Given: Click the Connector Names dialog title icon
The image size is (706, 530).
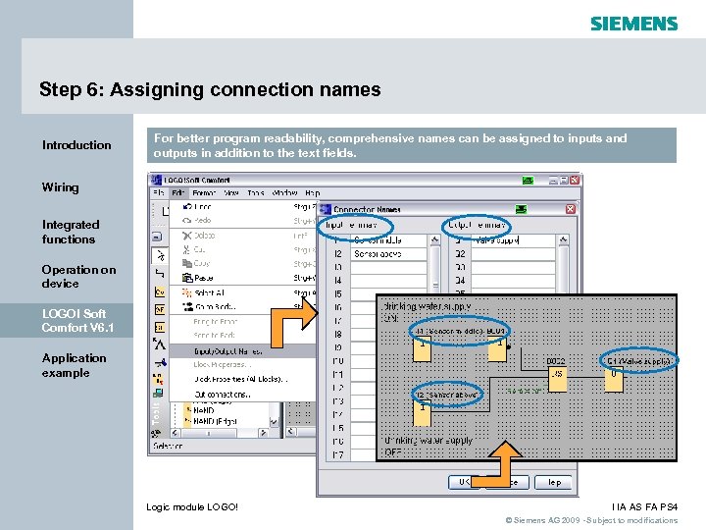Looking at the screenshot, I should 326,209.
